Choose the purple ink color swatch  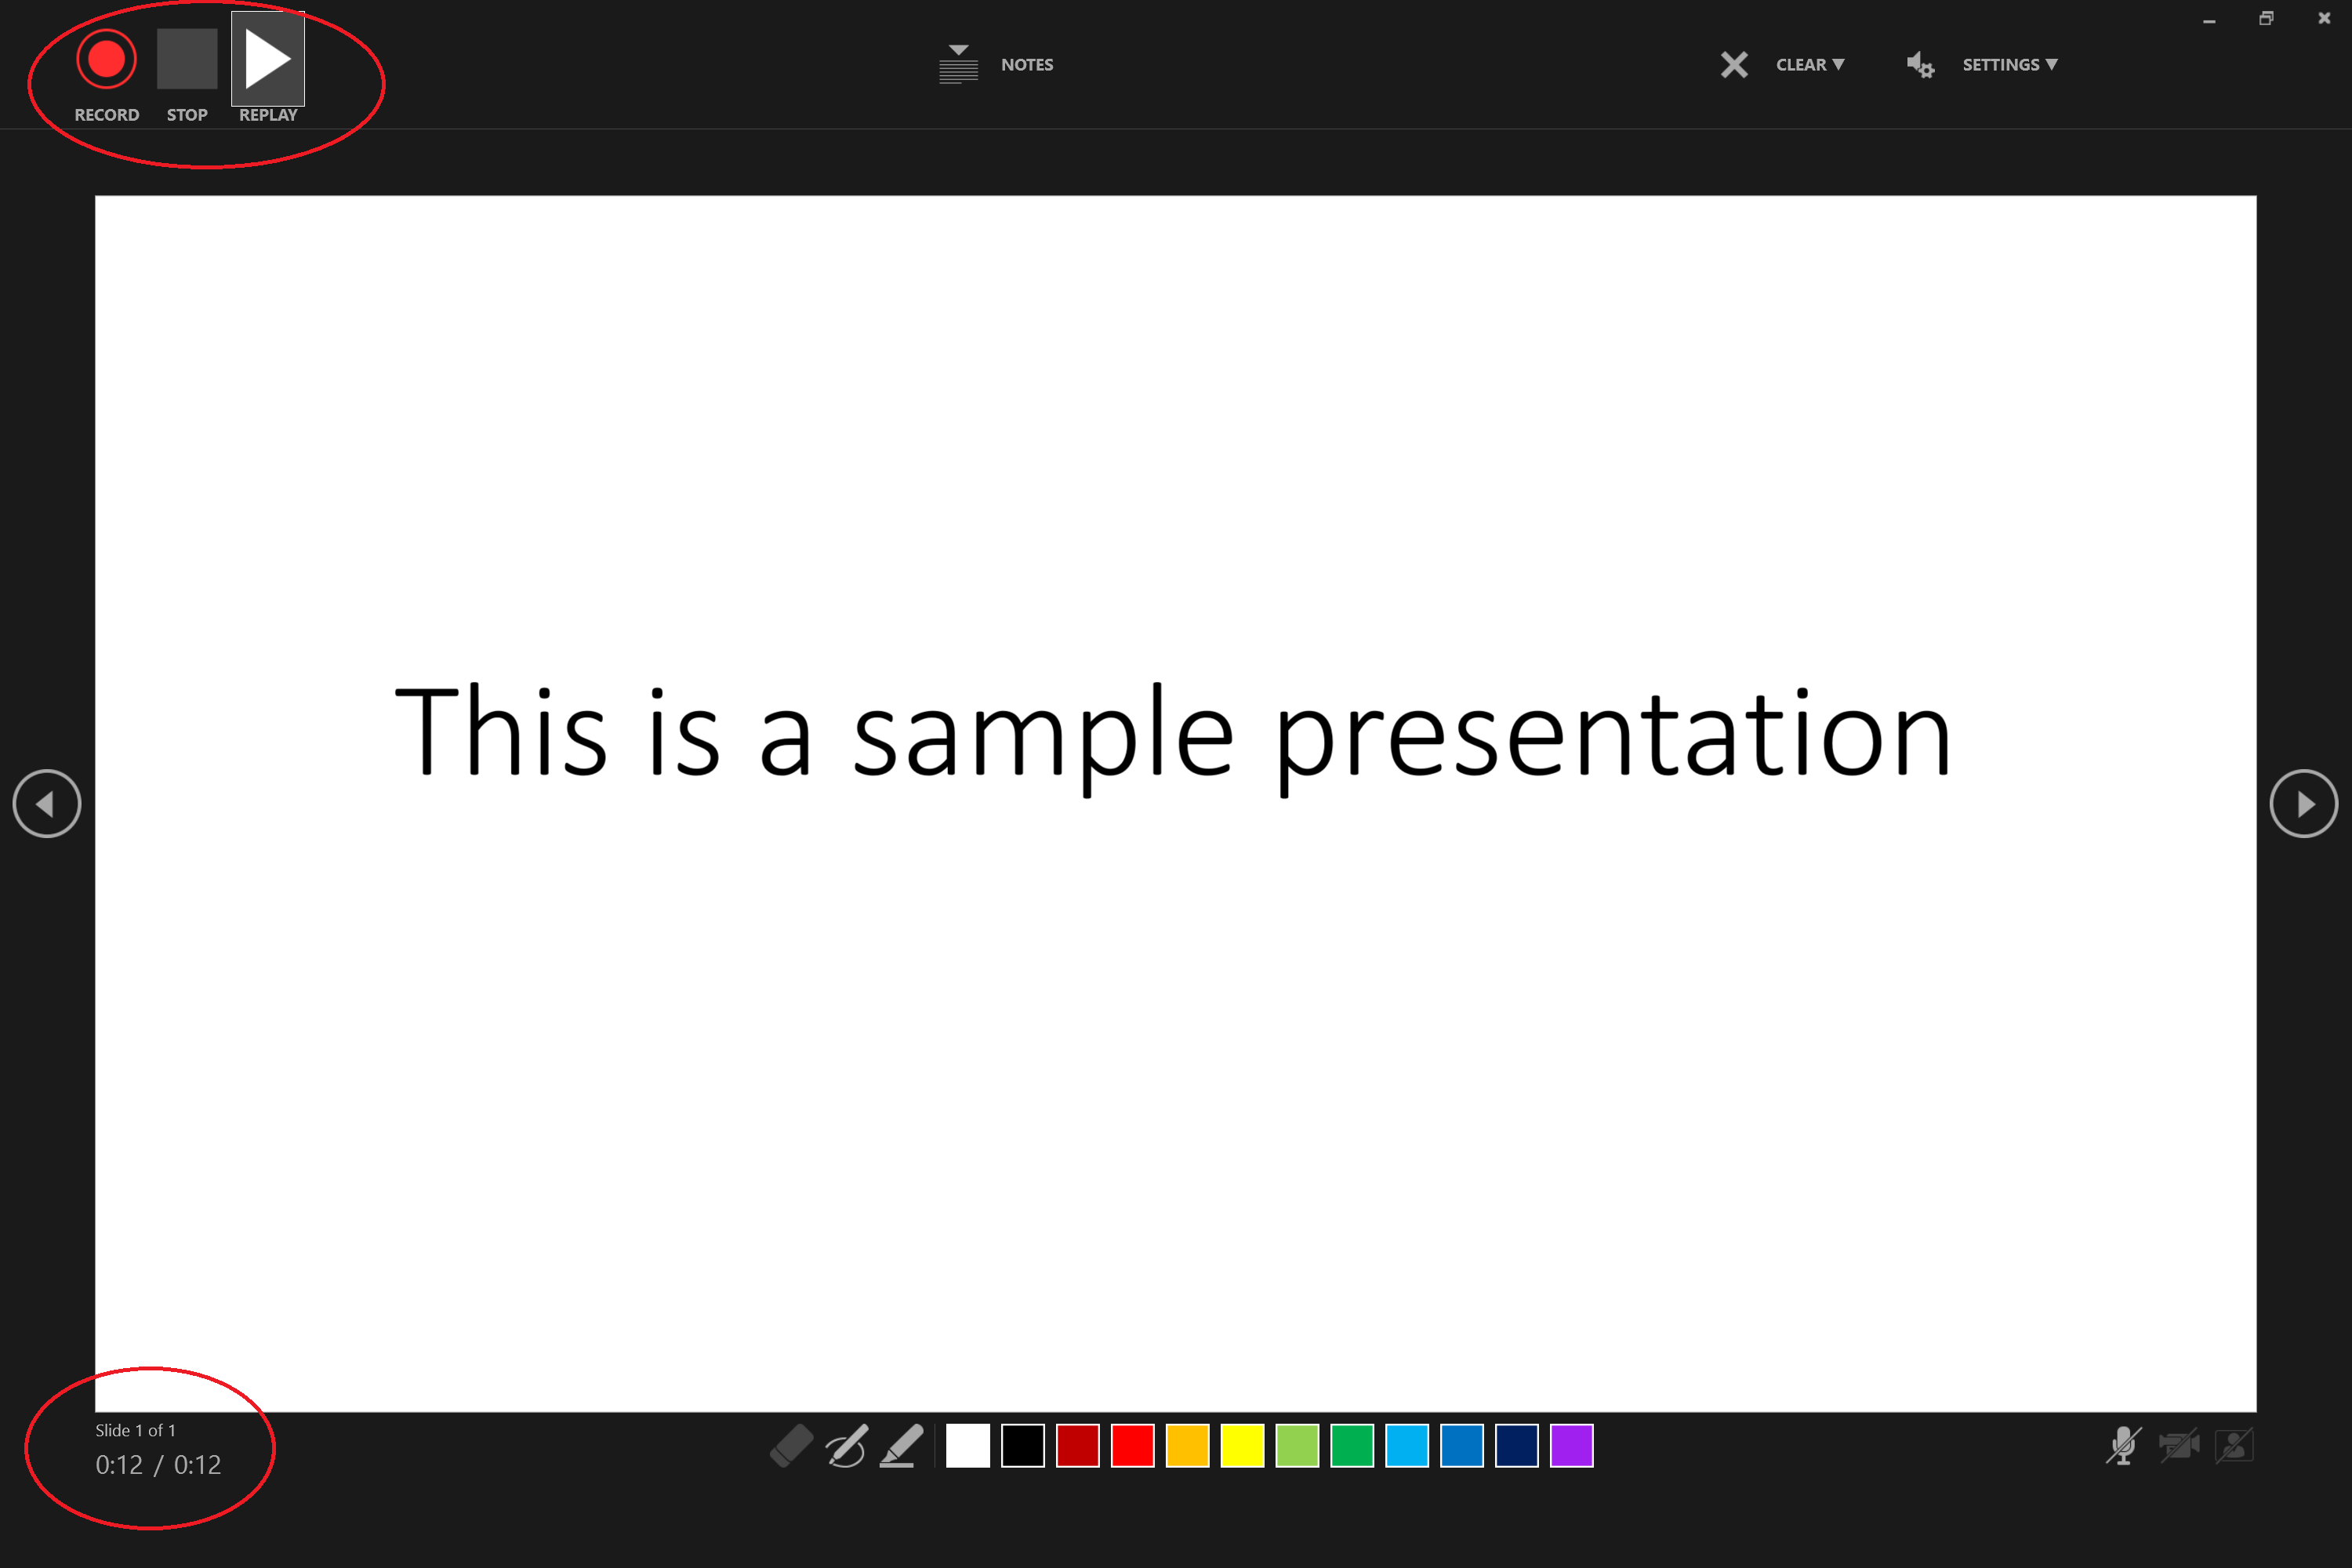click(1571, 1446)
